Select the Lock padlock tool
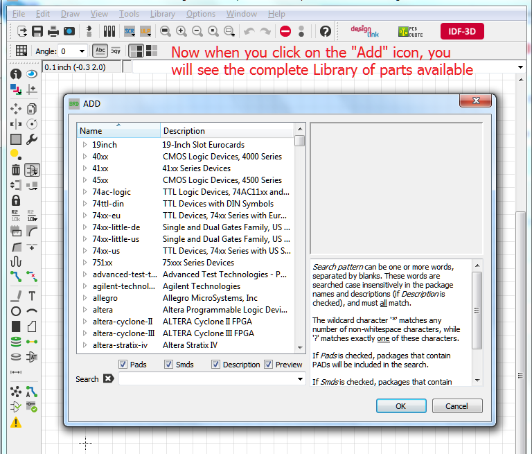This screenshot has width=532, height=454. (x=16, y=200)
